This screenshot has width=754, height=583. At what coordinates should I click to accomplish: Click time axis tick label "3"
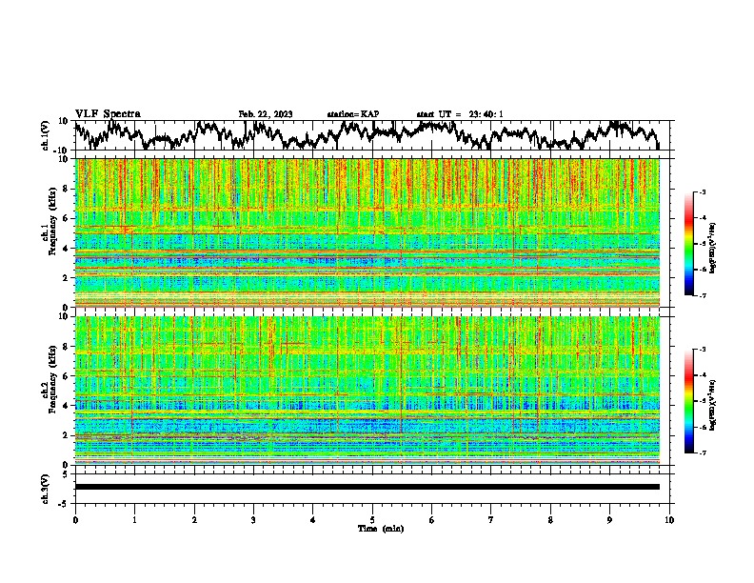click(x=253, y=520)
